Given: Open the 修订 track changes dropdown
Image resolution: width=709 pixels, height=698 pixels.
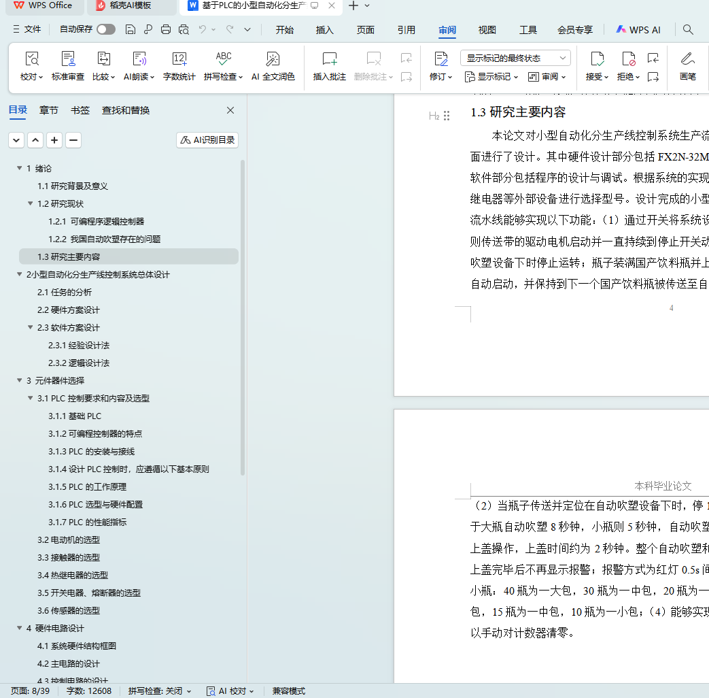Looking at the screenshot, I should pyautogui.click(x=440, y=77).
